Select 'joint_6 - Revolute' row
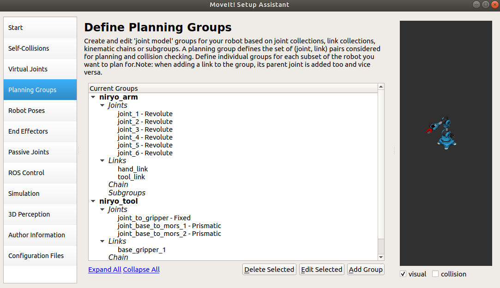500x288 pixels. pos(145,153)
